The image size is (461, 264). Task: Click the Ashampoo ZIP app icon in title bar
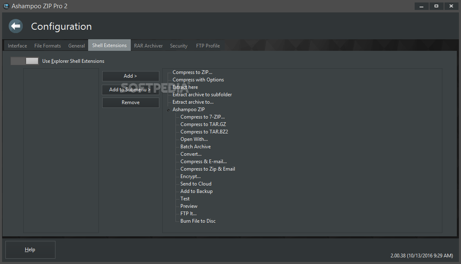(x=6, y=6)
